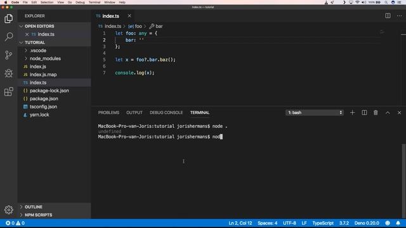The width and height of the screenshot is (406, 228).
Task: Maximize the panel with up chevron
Action: click(x=388, y=113)
